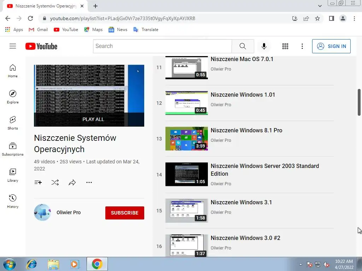The image size is (362, 271).
Task: Click volume icon in system tray
Action: point(326,265)
